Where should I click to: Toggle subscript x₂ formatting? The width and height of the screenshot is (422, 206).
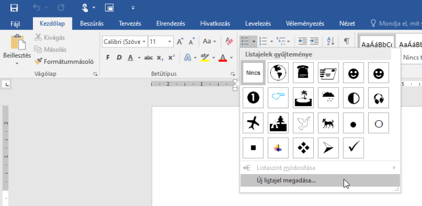(x=160, y=58)
